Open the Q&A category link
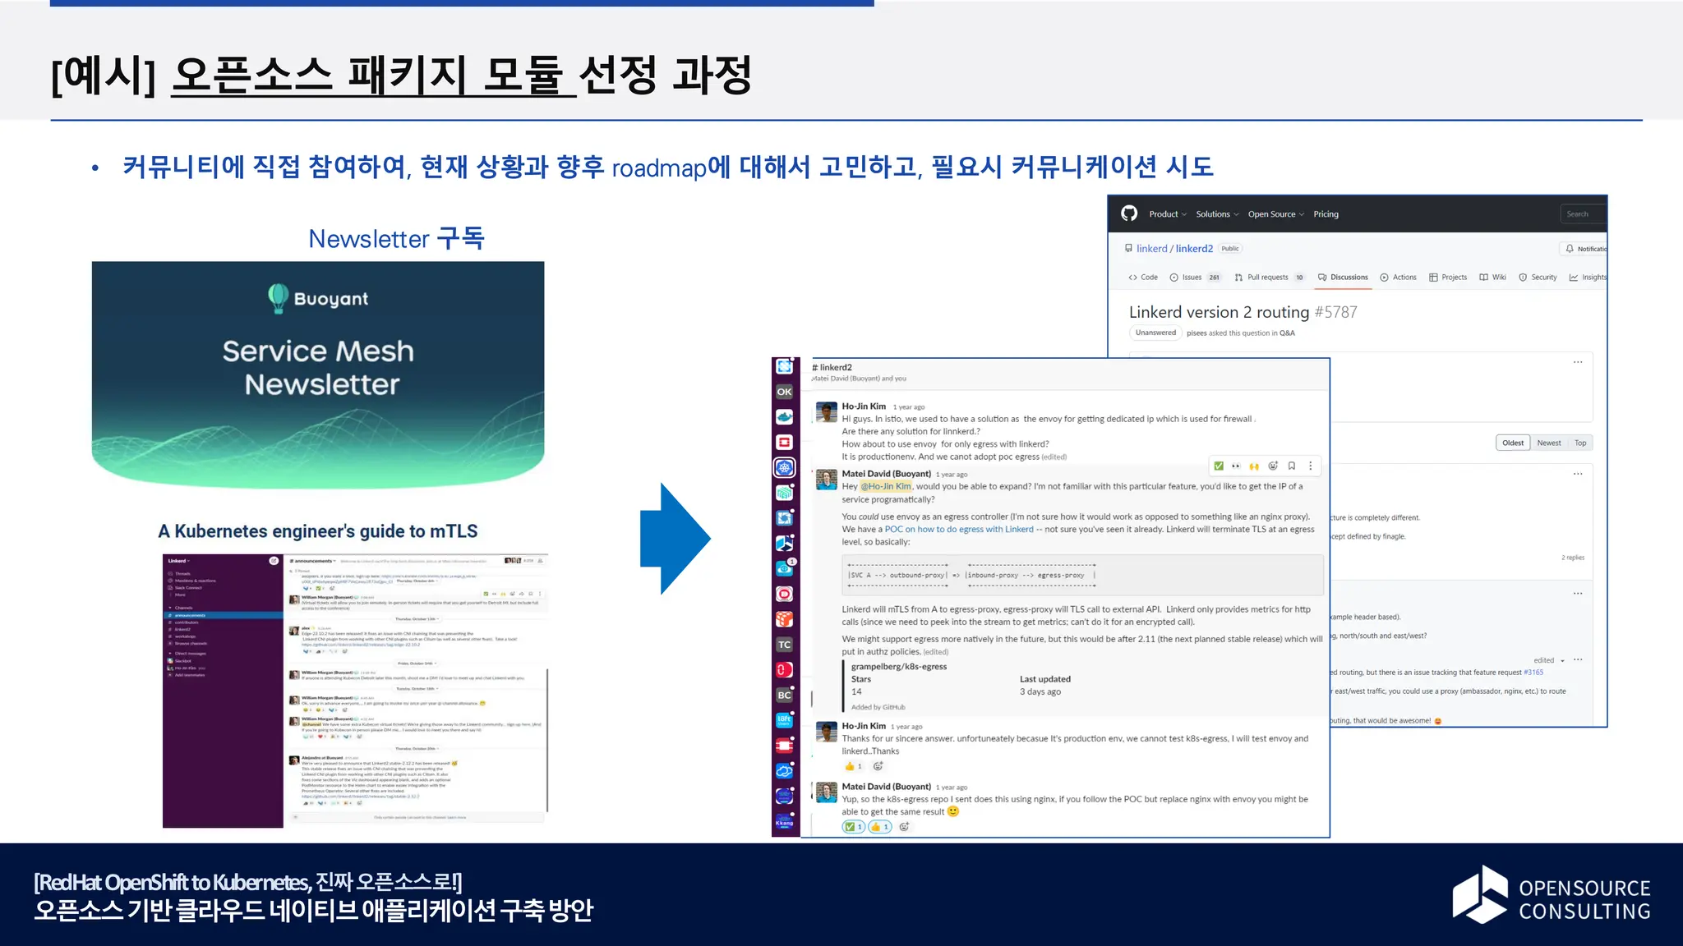The height and width of the screenshot is (946, 1683). 1287,333
